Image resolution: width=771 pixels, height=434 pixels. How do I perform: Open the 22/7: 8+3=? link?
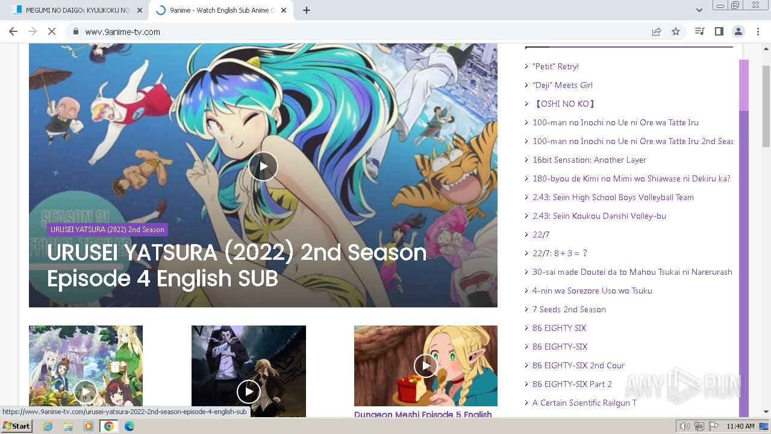point(560,253)
